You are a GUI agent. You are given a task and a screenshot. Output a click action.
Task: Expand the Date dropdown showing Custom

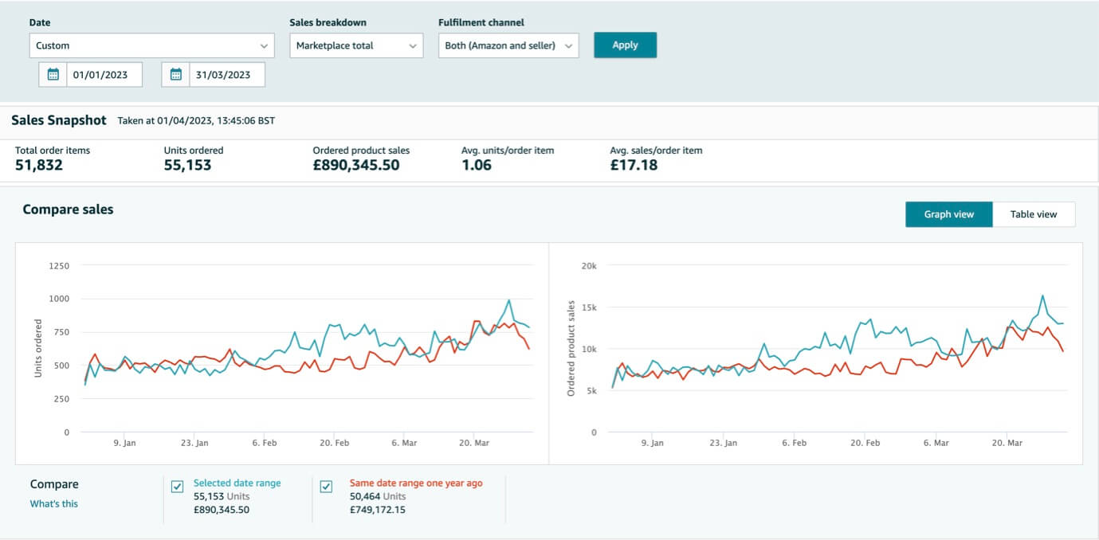pos(151,45)
